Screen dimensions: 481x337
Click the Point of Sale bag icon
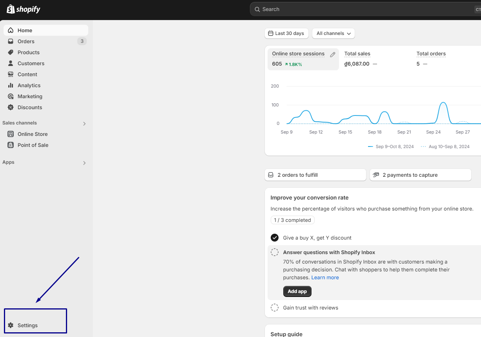point(11,145)
